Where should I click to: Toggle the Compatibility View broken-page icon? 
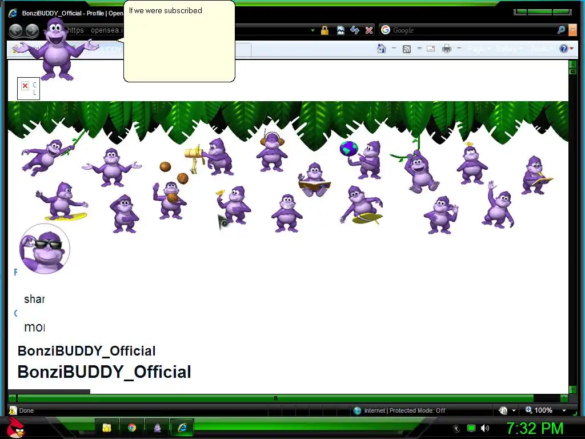click(340, 30)
